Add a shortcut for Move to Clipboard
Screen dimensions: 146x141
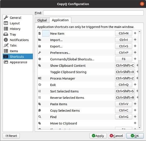(135, 123)
